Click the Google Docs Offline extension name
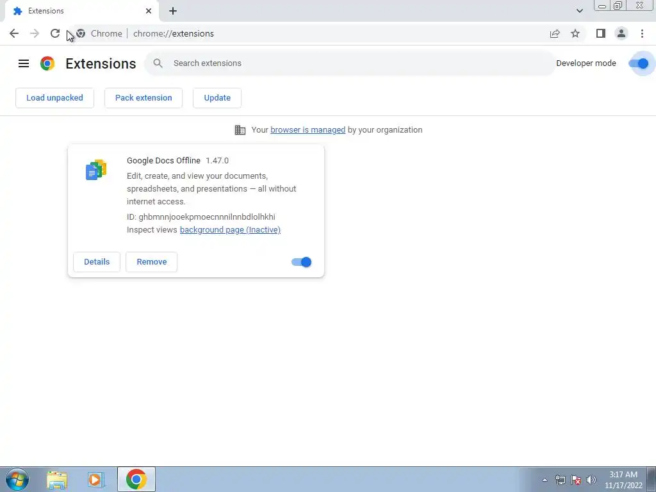The image size is (656, 492). point(163,161)
